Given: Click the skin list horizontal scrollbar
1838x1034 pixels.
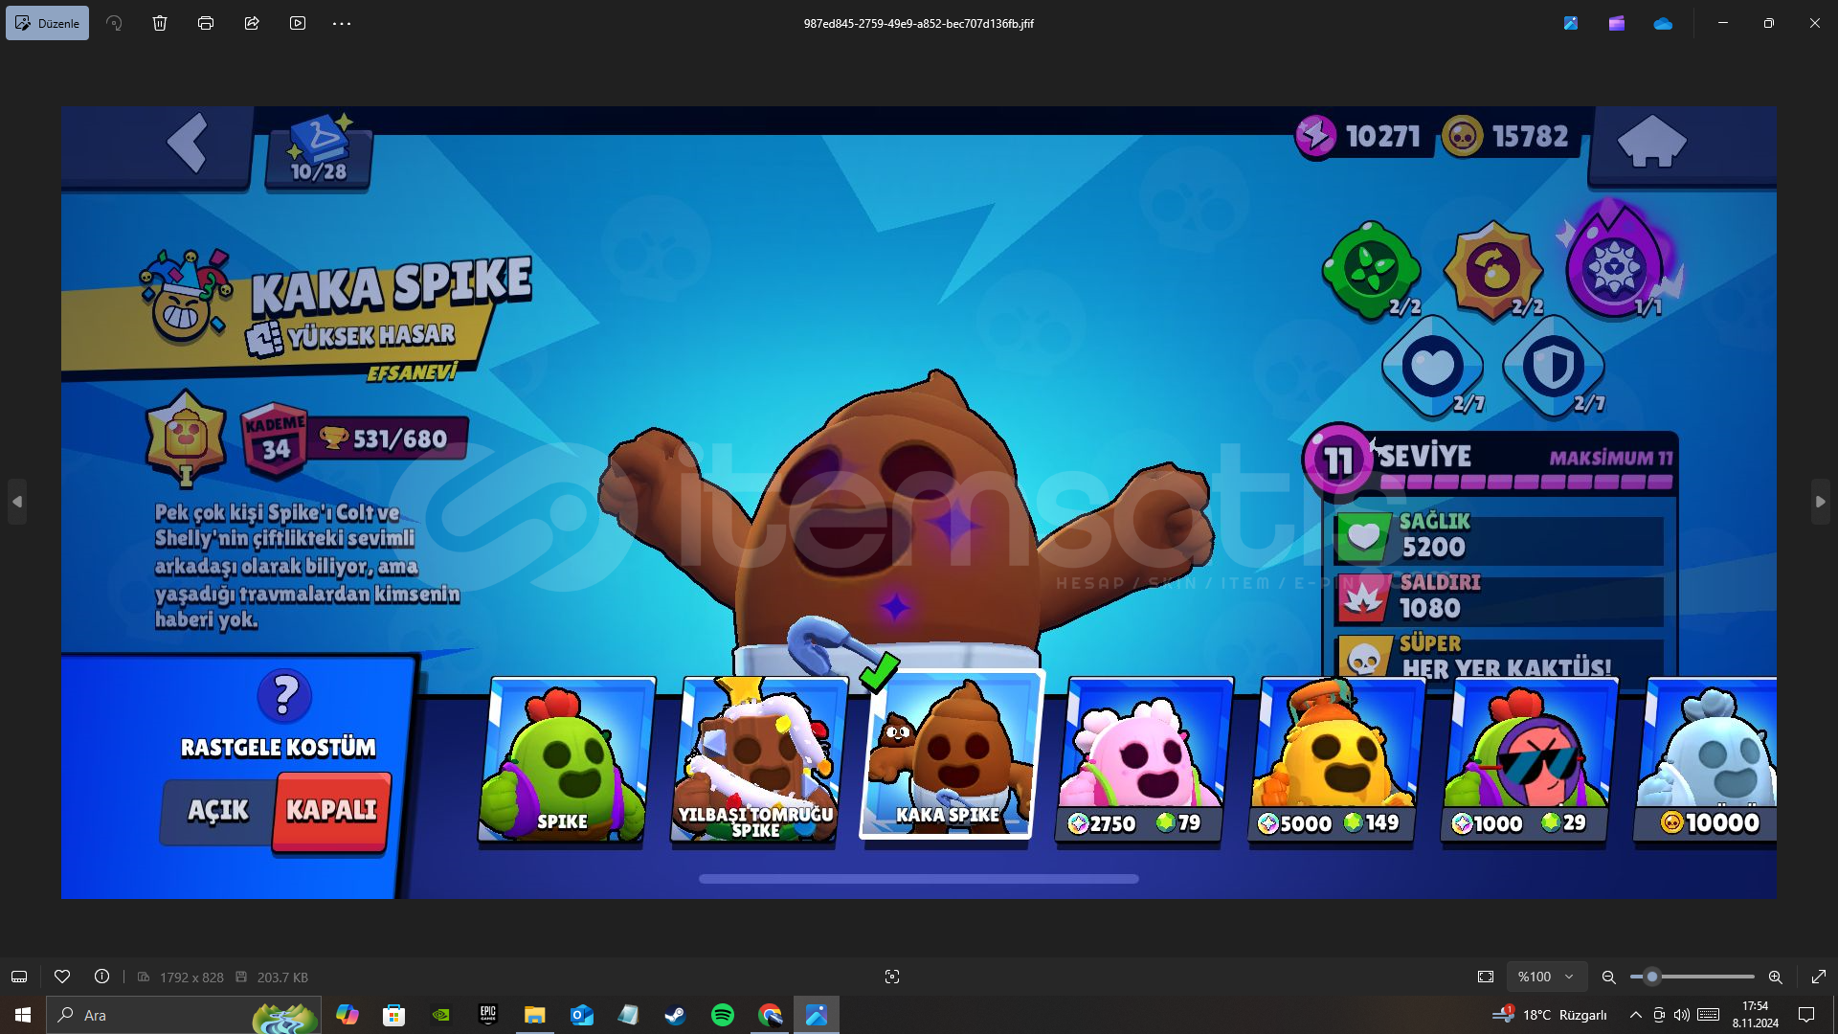Looking at the screenshot, I should coord(919,879).
